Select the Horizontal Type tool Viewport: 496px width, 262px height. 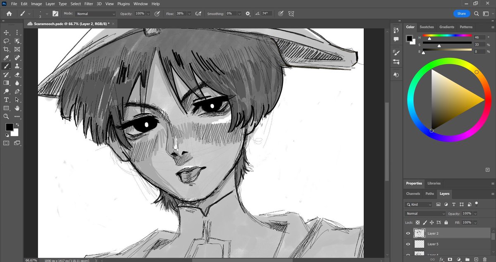click(x=7, y=100)
